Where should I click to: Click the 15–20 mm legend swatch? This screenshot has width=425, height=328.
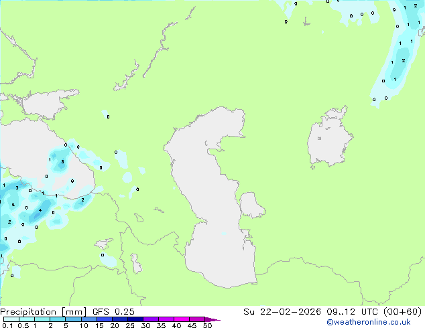point(104,319)
